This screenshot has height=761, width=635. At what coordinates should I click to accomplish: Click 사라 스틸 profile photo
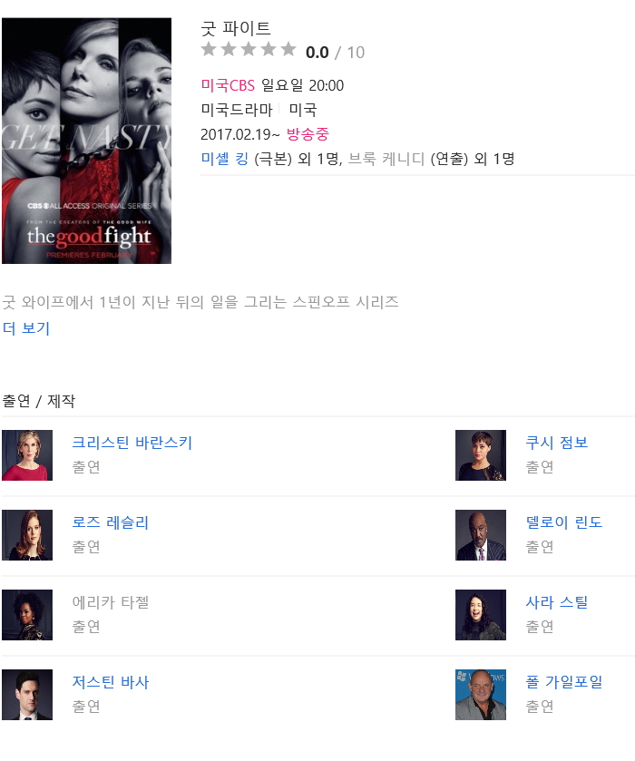click(481, 615)
